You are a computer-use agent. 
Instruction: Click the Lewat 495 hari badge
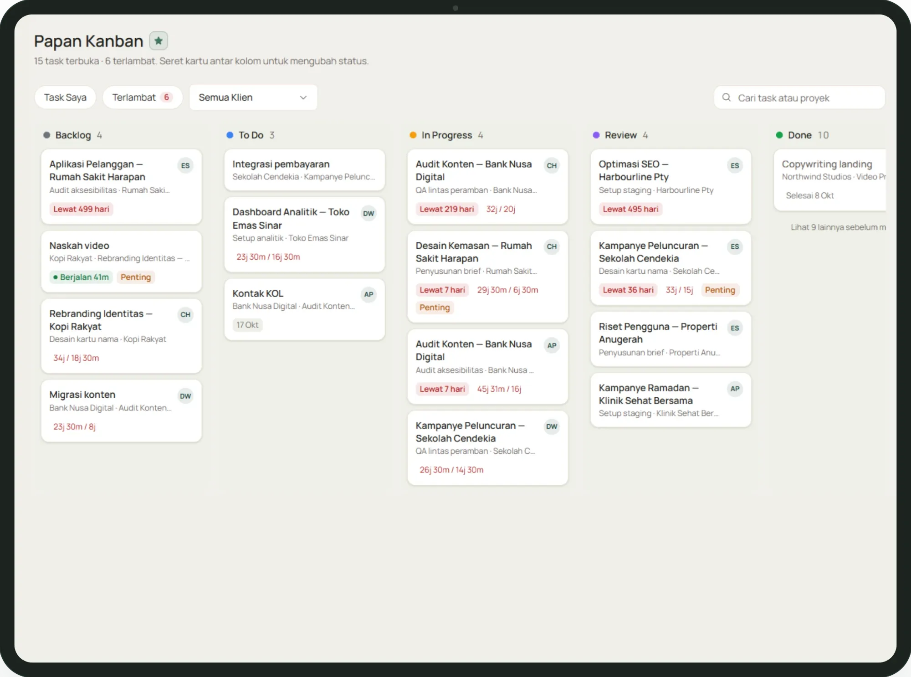point(630,209)
